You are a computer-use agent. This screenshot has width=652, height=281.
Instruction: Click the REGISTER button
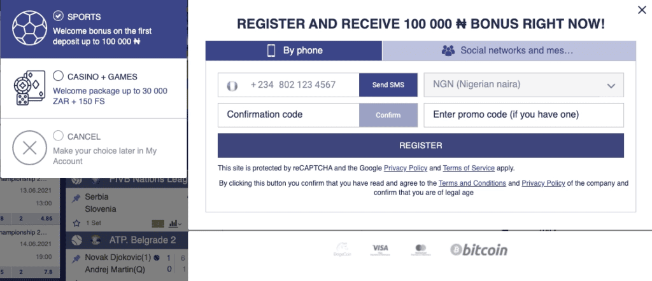(x=421, y=146)
